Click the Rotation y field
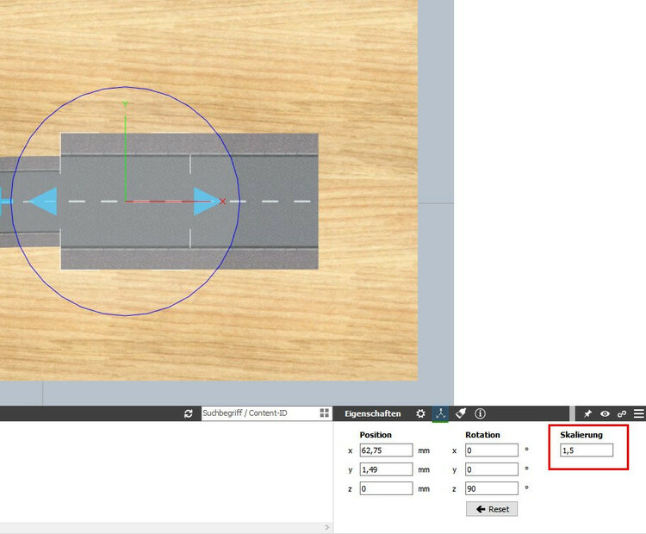The image size is (646, 534). coord(492,469)
